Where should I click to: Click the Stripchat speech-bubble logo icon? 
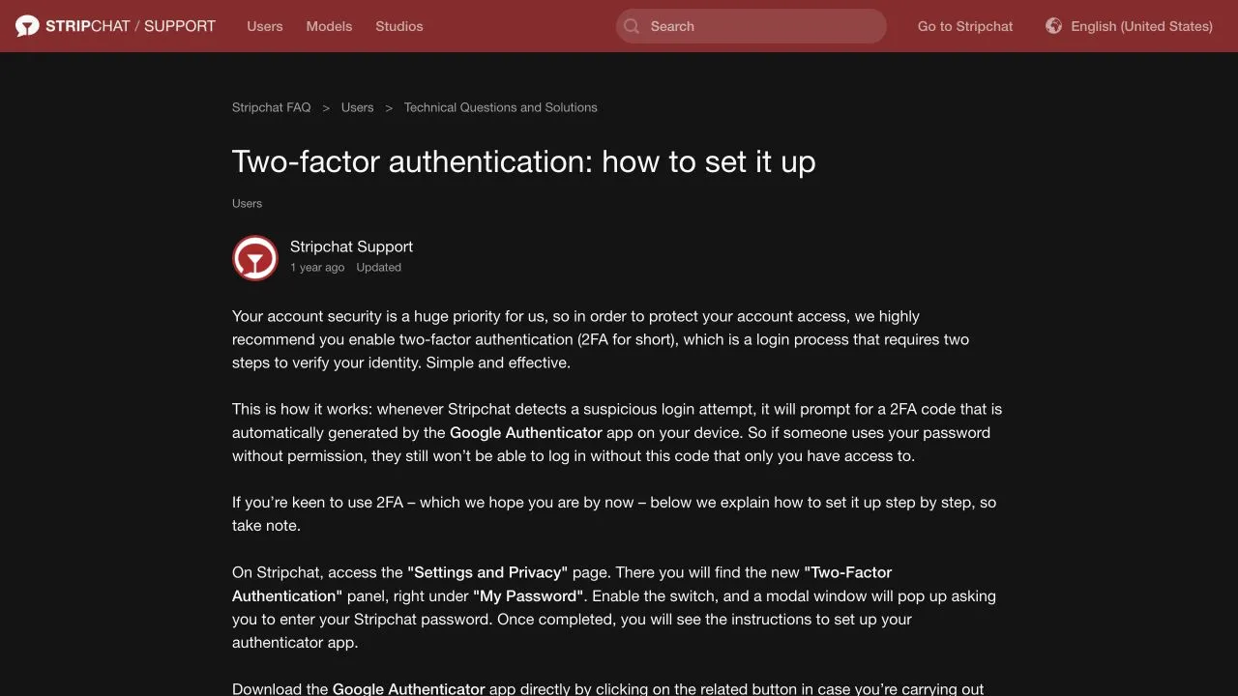[27, 26]
